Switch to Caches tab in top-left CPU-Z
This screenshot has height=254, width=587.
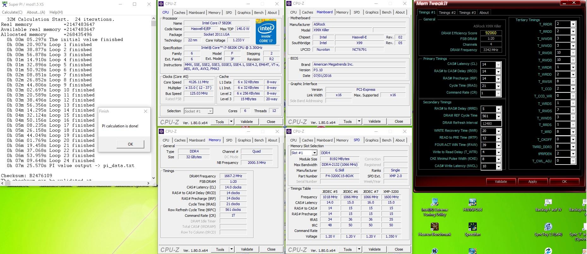[x=180, y=13]
